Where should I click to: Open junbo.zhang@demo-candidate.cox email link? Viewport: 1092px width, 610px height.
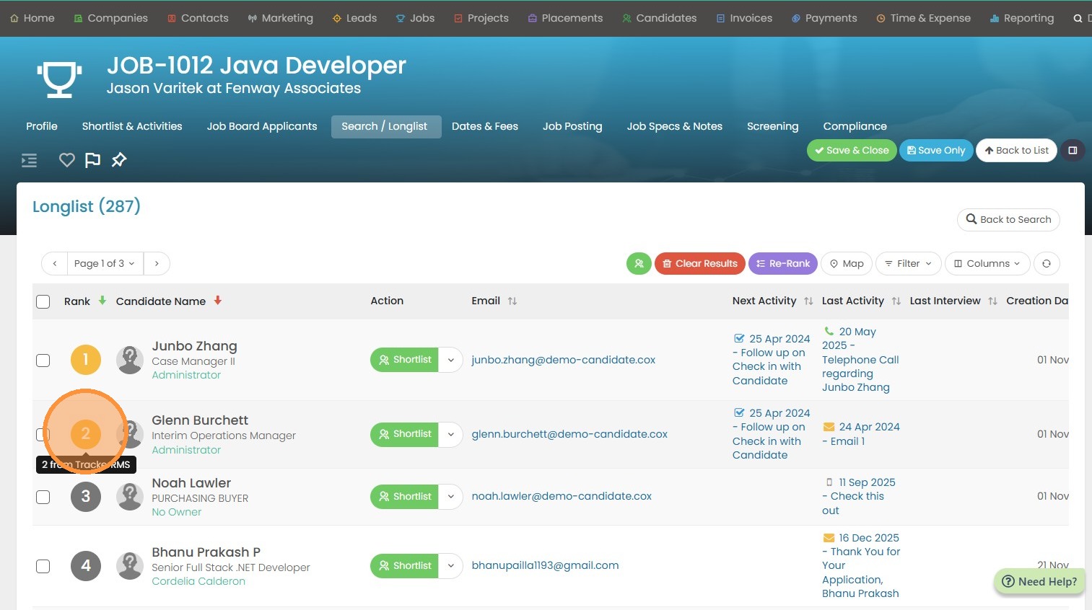click(x=563, y=360)
